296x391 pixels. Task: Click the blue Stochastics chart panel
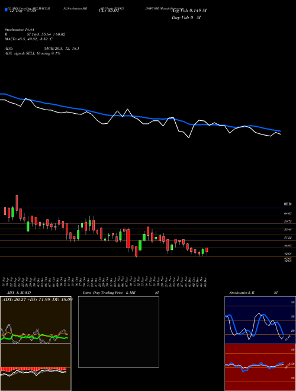click(x=260, y=320)
